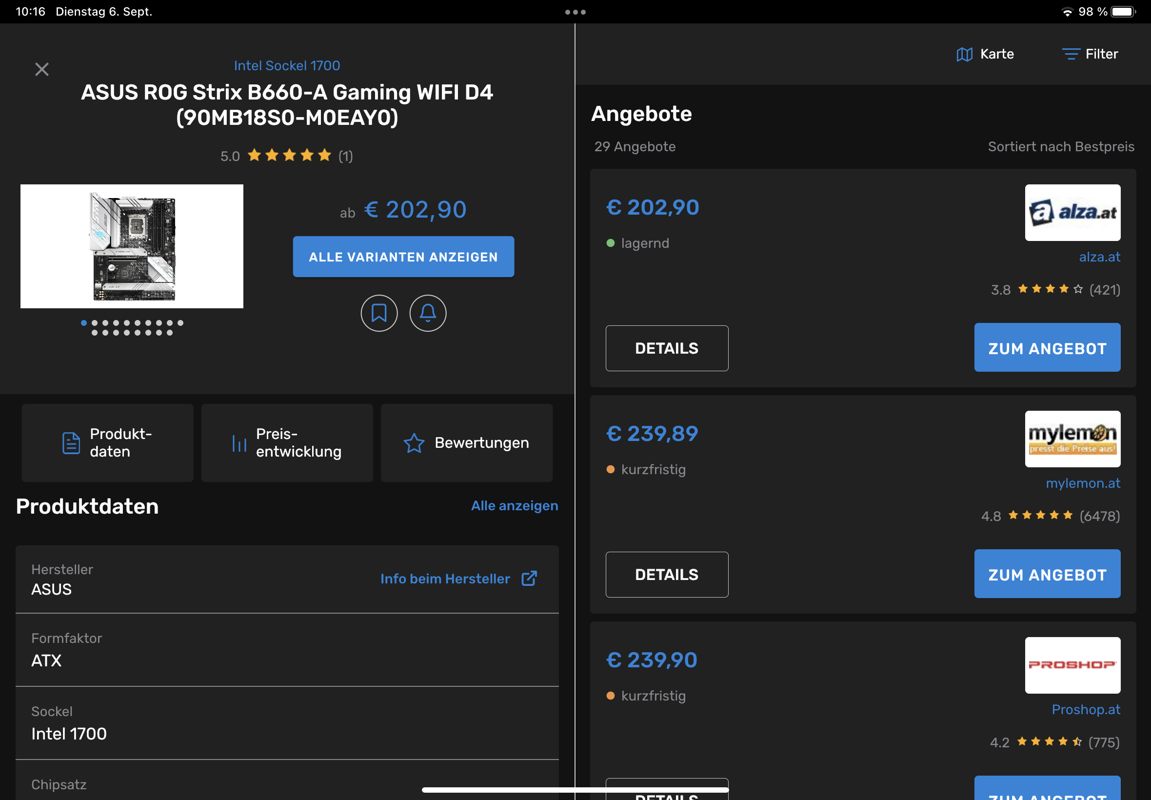
Task: View mylemon.at 4.8 rating with 6478 reviews
Action: (x=1051, y=516)
